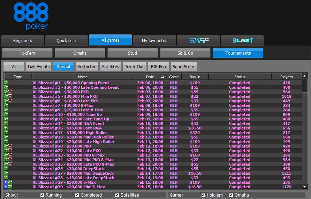Open the BLAST tab
311x199 pixels.
[242, 41]
